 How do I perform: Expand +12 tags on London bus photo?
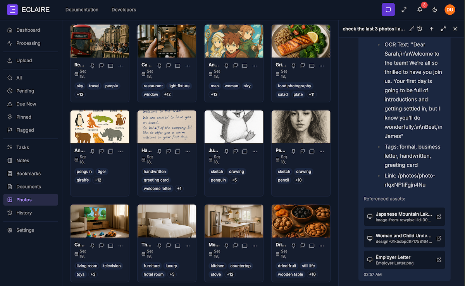[x=80, y=94]
